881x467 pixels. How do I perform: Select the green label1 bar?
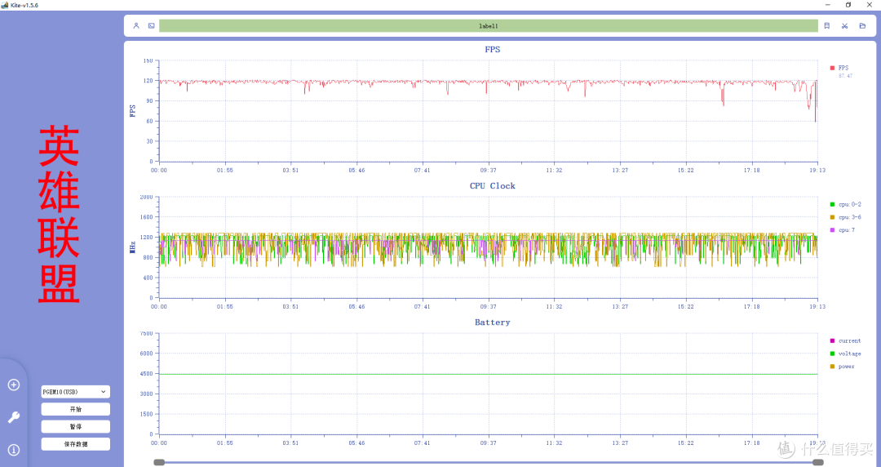489,26
